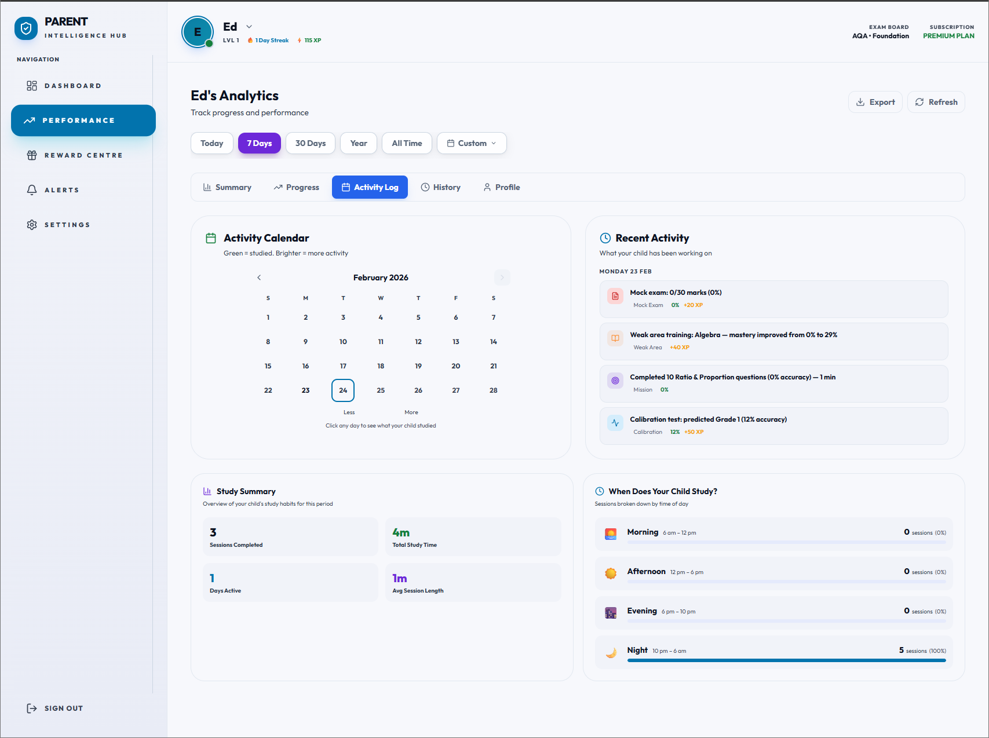Select the All Time range filter
Screen dimensions: 989x738
[x=407, y=143]
